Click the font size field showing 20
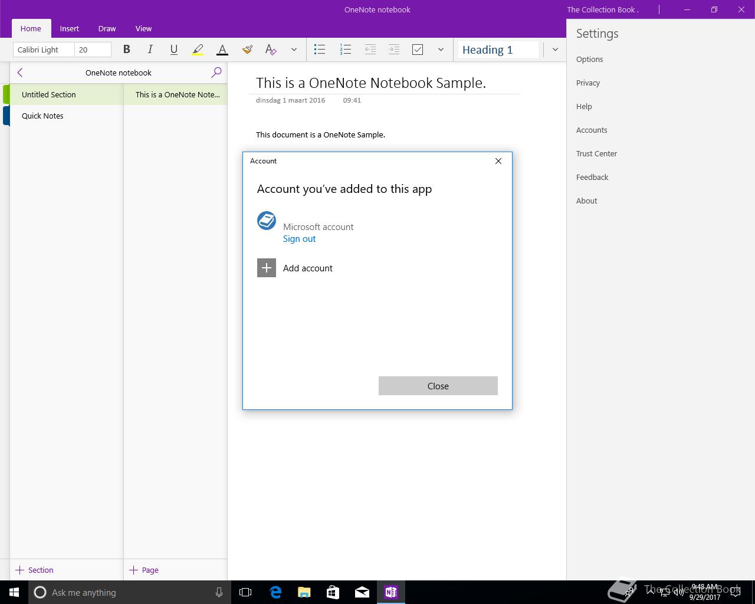The image size is (755, 604). pos(93,50)
